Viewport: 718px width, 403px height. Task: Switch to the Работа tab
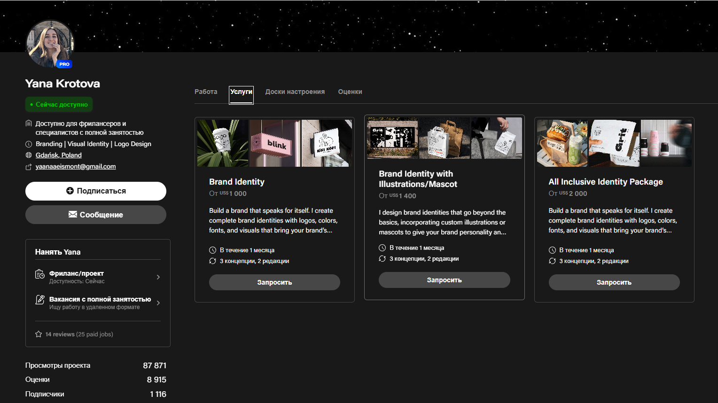tap(206, 92)
